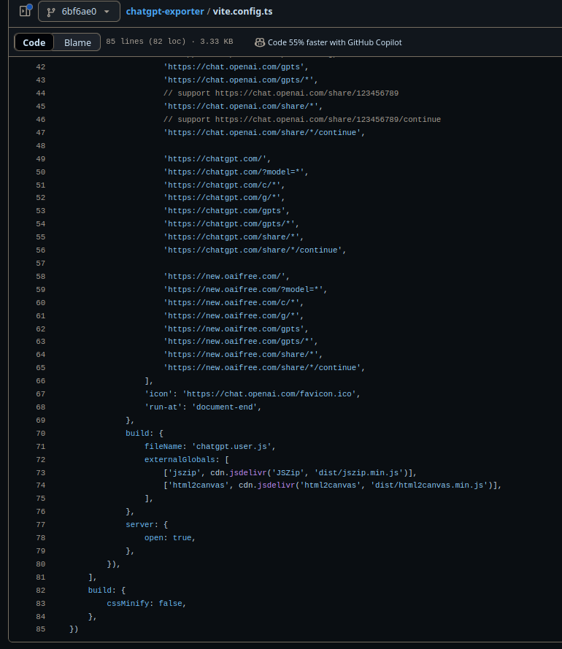Viewport: 562px width, 649px height.
Task: Click the 'https://chat.openai.com/gpts/*' string
Action: [x=239, y=80]
